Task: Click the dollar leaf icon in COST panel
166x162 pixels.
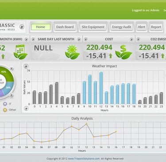Action: [x=124, y=52]
